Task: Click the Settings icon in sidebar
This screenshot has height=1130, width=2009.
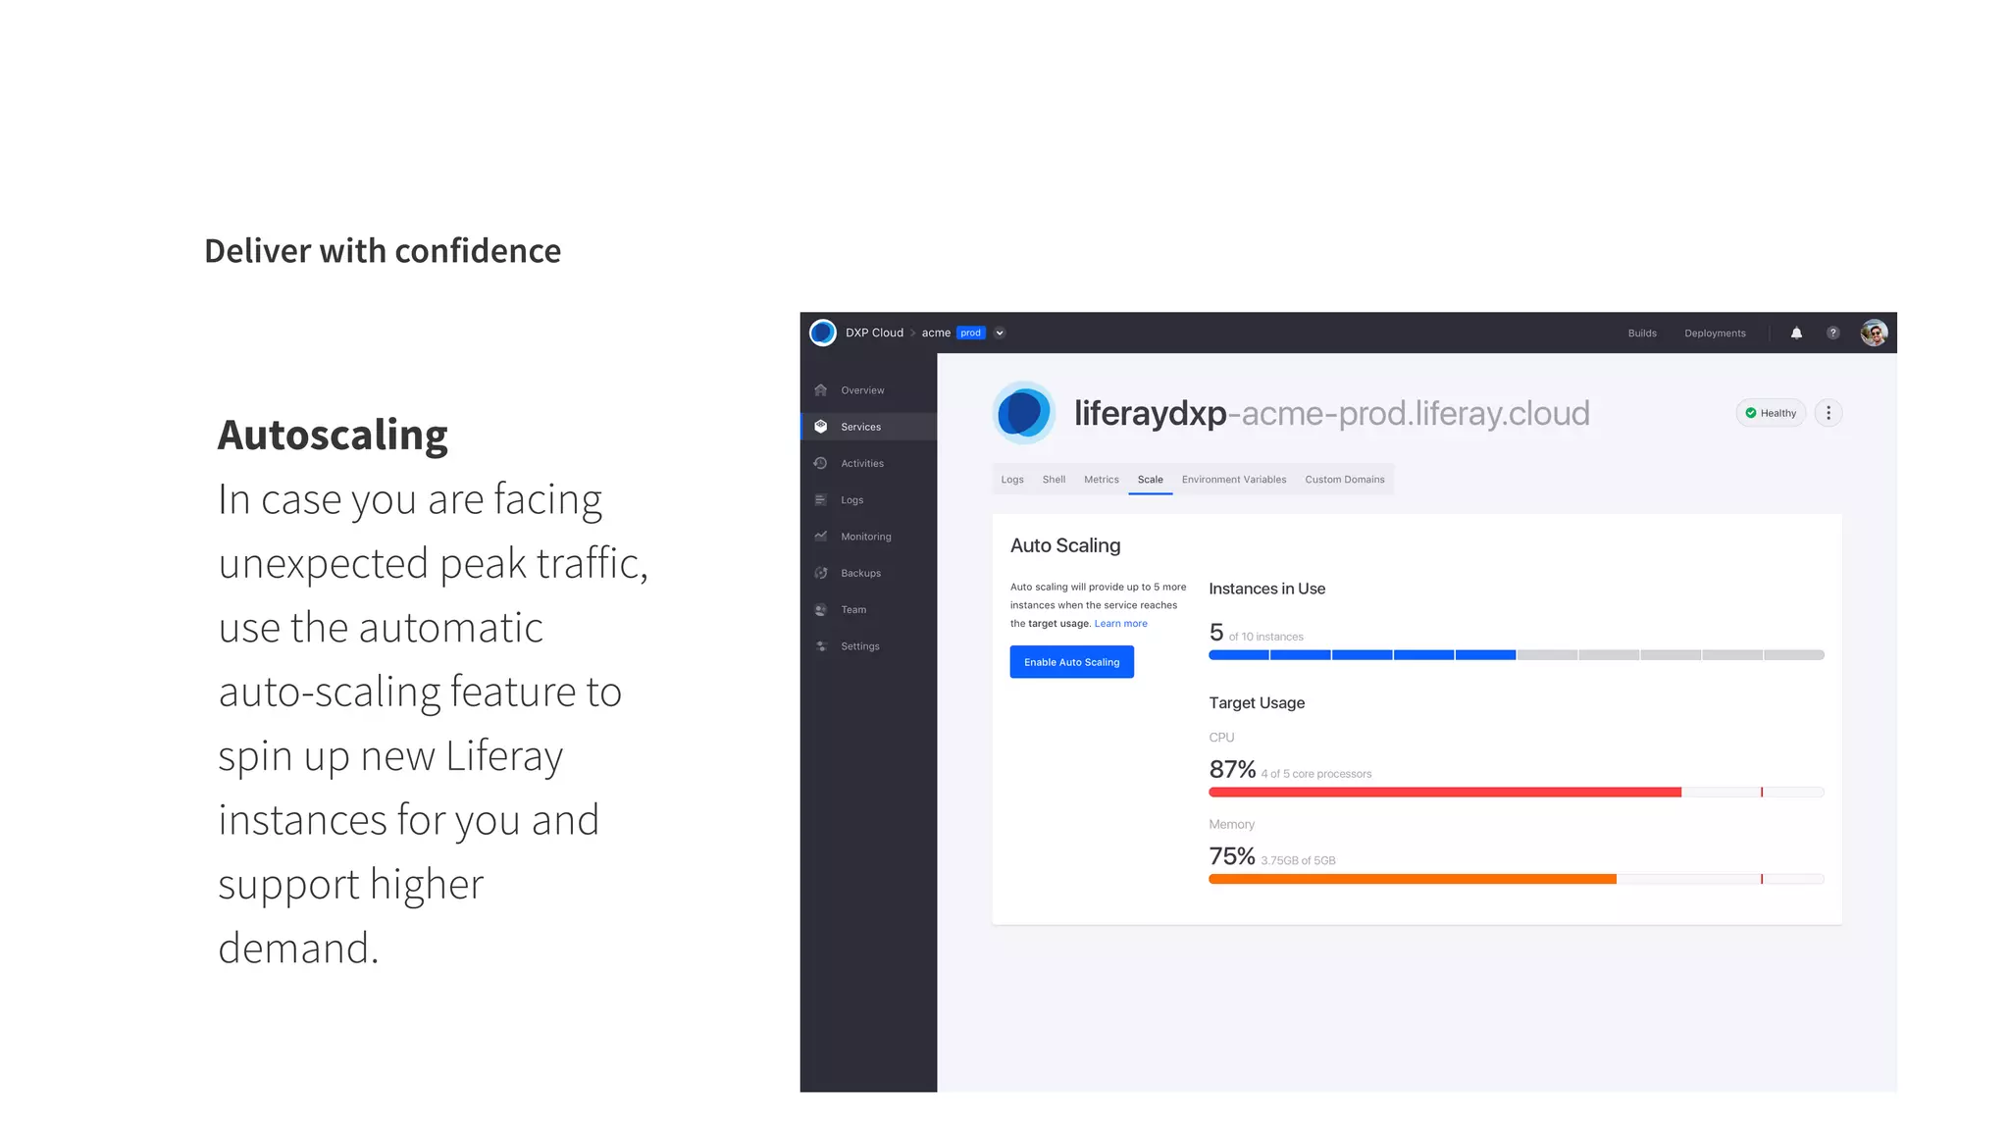Action: pos(821,646)
